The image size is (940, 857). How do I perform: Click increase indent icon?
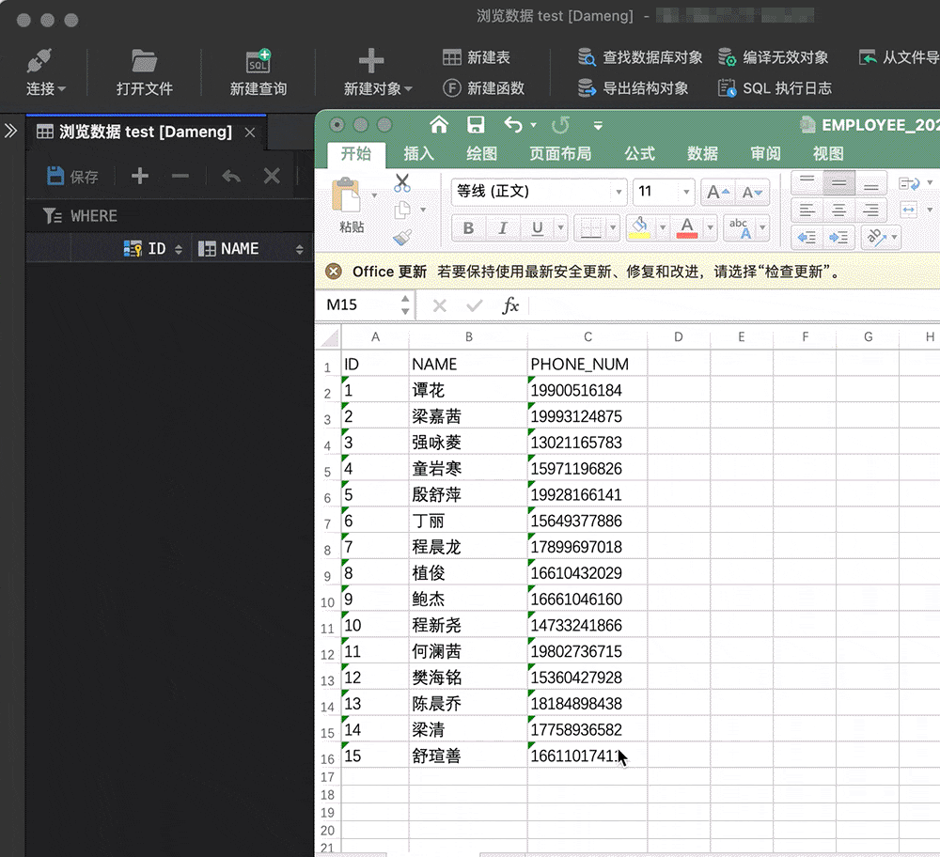tap(838, 238)
